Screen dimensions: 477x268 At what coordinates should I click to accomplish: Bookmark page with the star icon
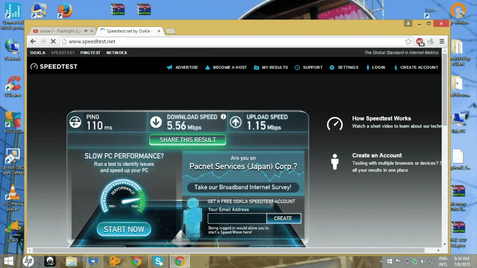[408, 41]
